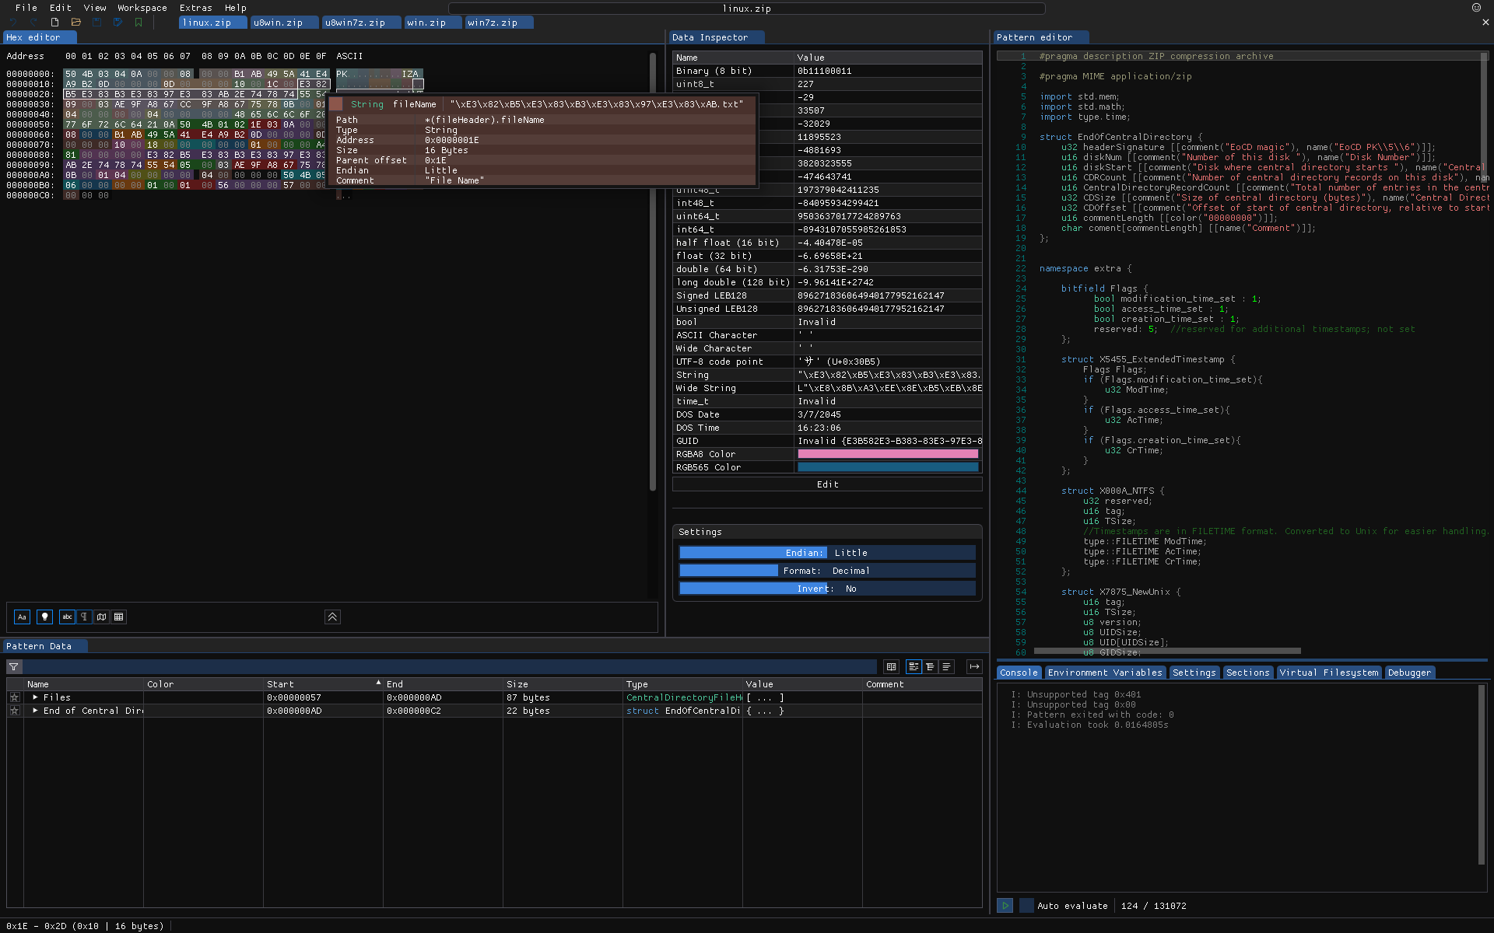Switch to the u8win.zip provider tab

pyautogui.click(x=285, y=23)
